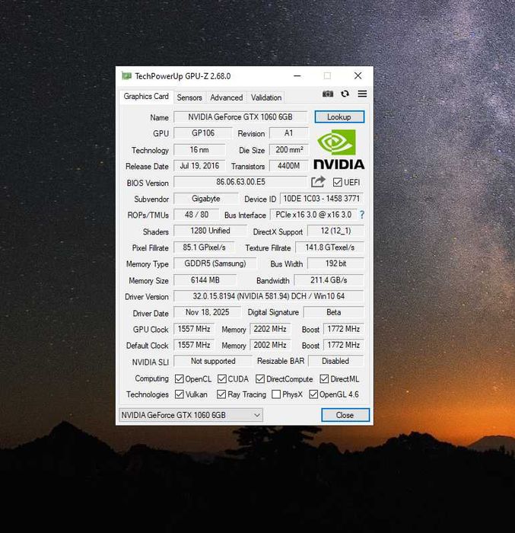
Task: Click the BIOS Version field 86.06.63.00.E5
Action: pos(240,182)
